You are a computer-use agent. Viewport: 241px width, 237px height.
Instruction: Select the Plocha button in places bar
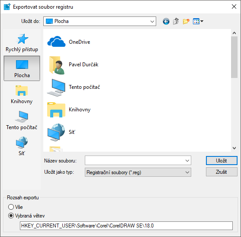22,68
